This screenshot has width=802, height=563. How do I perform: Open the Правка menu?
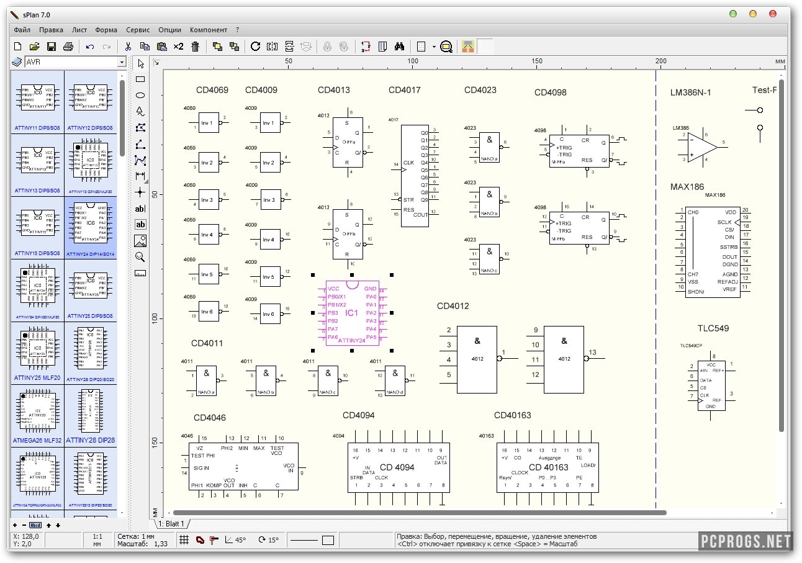coord(51,30)
